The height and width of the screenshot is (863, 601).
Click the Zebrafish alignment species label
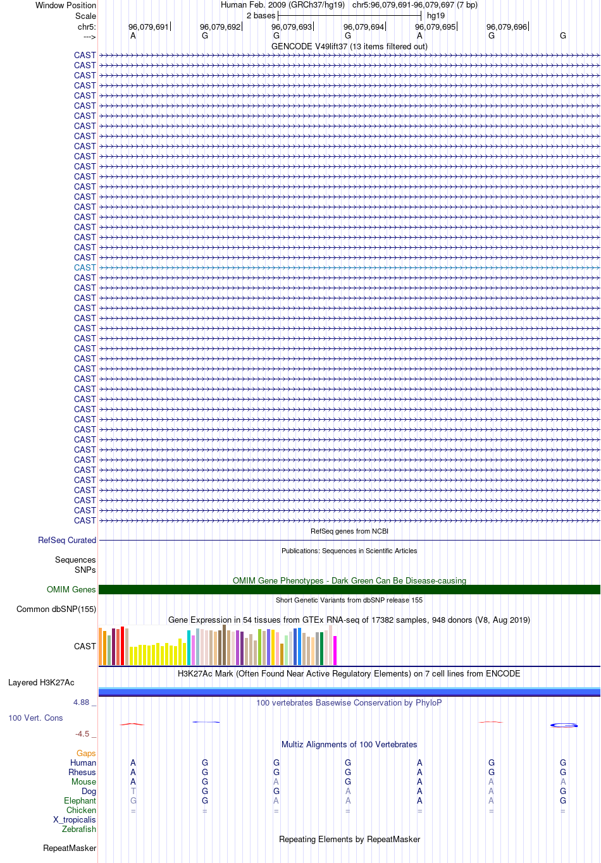tap(79, 829)
